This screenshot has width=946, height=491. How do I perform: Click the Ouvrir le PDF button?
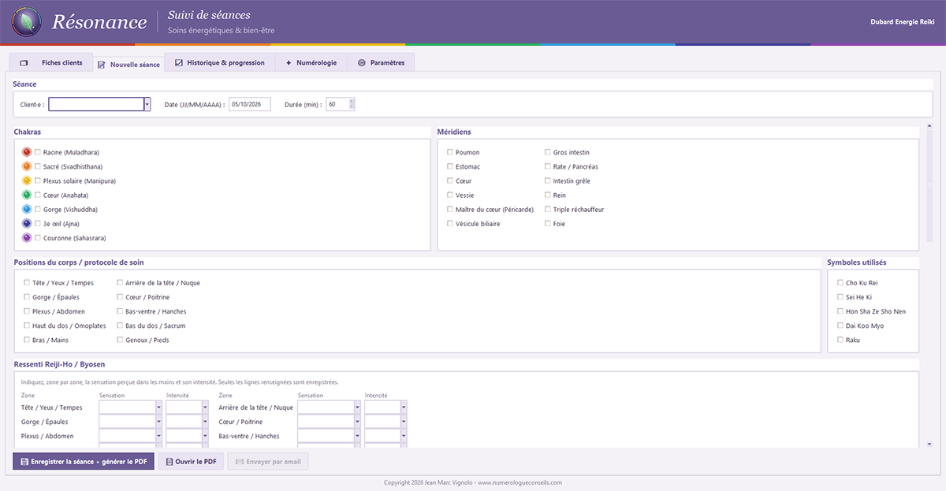point(191,462)
